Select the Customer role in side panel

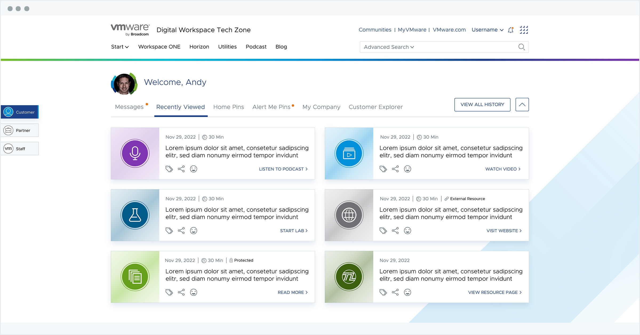[20, 112]
